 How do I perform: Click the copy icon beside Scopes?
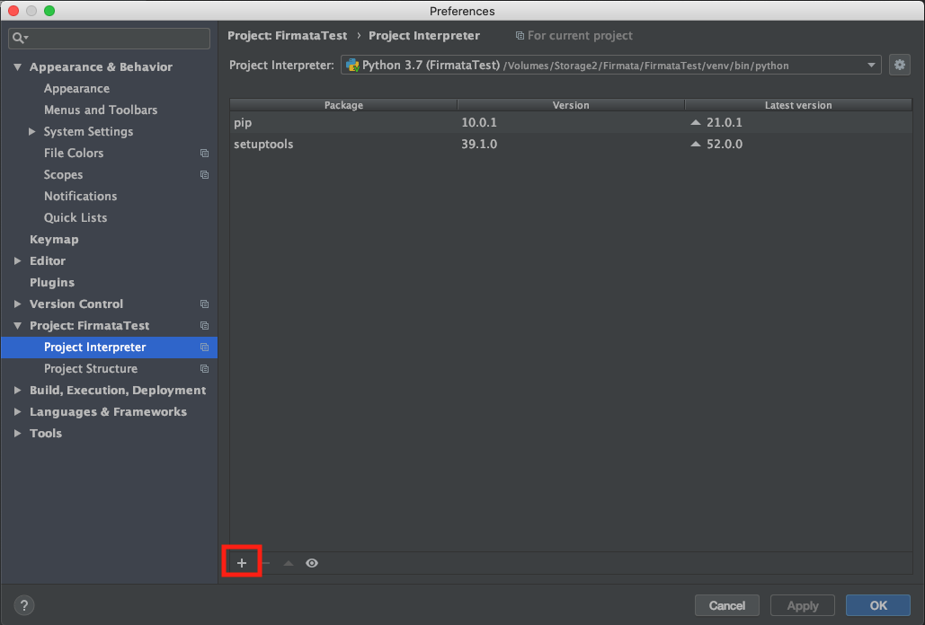tap(205, 174)
